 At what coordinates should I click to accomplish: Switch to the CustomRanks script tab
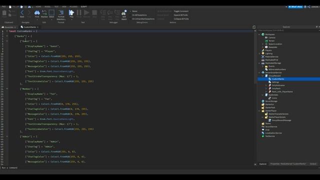pyautogui.click(x=29, y=27)
